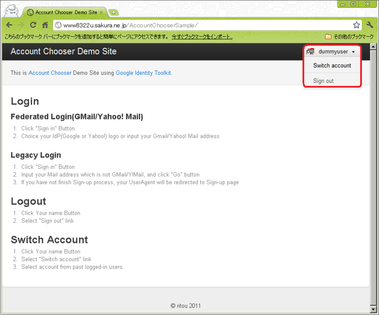Click text "Choice your IdP(Google or Yahoo!) logo"

pyautogui.click(x=70, y=136)
